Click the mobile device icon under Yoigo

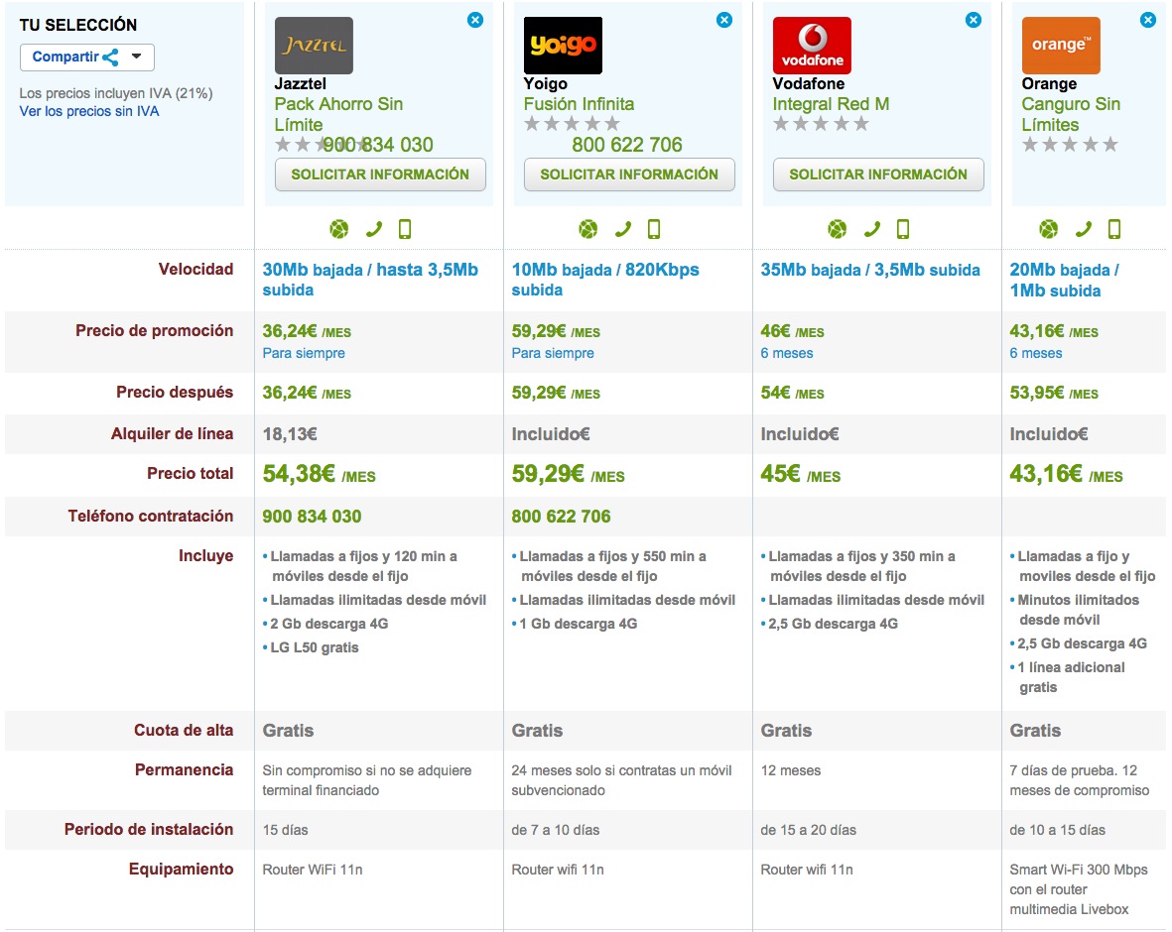(x=654, y=229)
